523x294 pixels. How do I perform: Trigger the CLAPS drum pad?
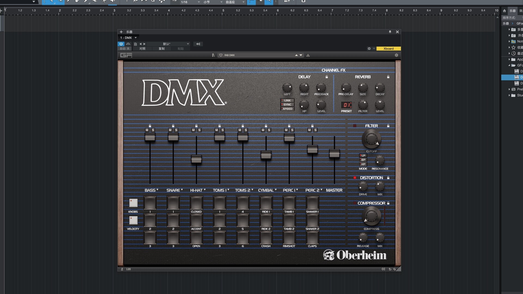312,238
